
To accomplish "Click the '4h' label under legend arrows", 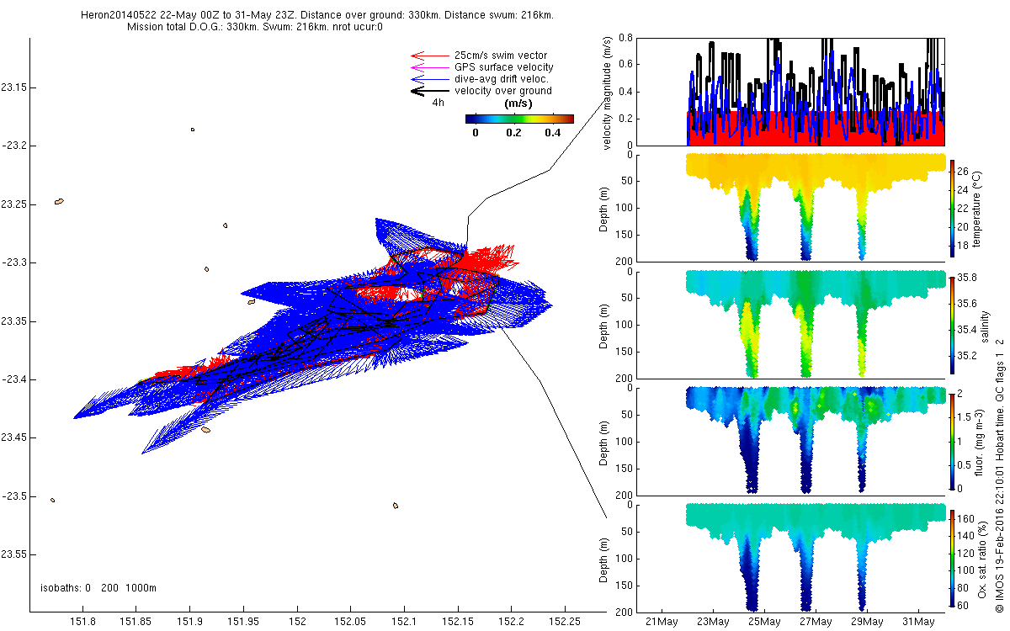I will pyautogui.click(x=438, y=103).
